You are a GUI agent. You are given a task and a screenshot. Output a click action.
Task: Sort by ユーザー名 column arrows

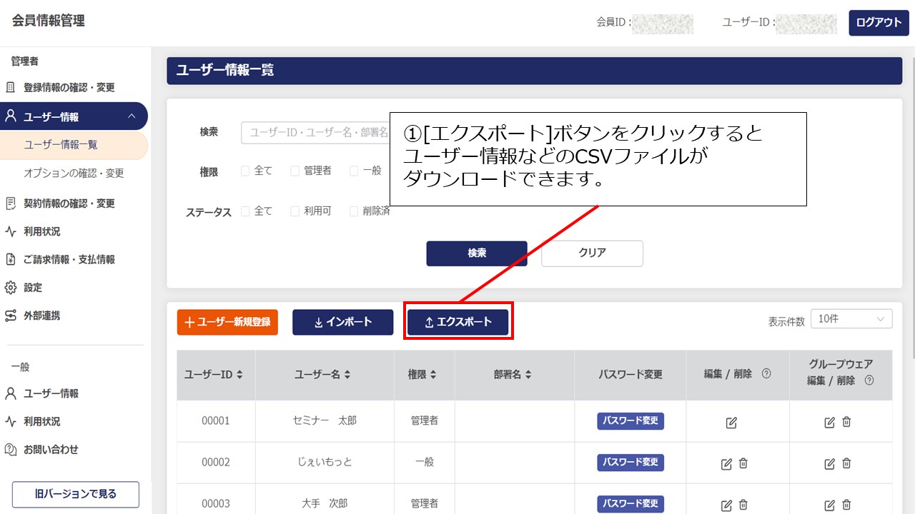click(347, 375)
